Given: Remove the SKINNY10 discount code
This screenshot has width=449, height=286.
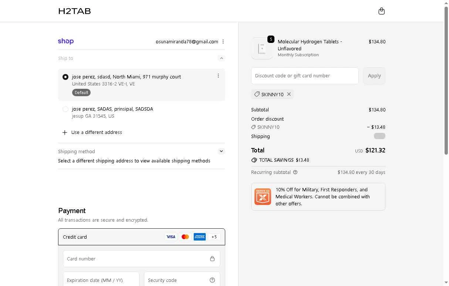Looking at the screenshot, I should click(289, 94).
